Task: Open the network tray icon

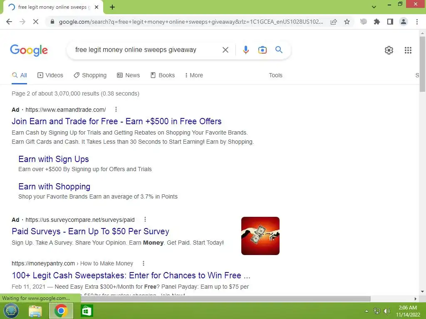Action: (x=377, y=311)
